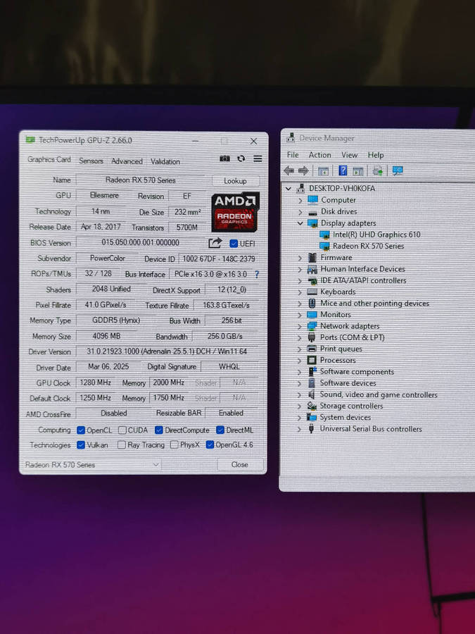Click the Bus Interface question mark
475x634 pixels.
click(x=257, y=275)
